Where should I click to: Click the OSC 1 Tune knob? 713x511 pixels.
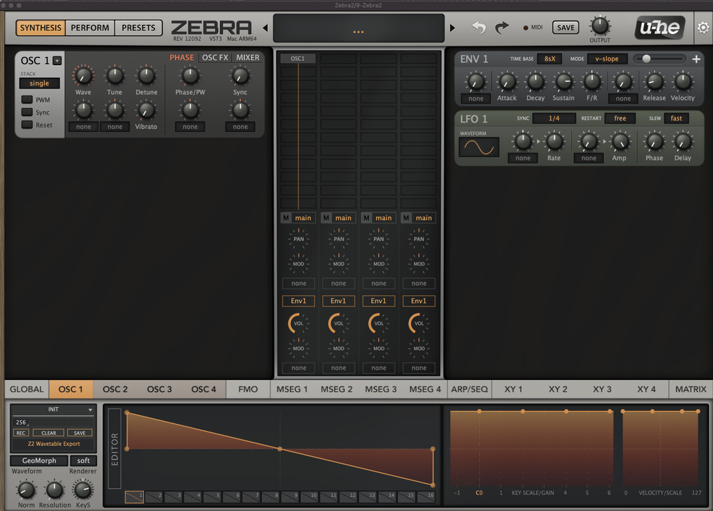pyautogui.click(x=114, y=76)
